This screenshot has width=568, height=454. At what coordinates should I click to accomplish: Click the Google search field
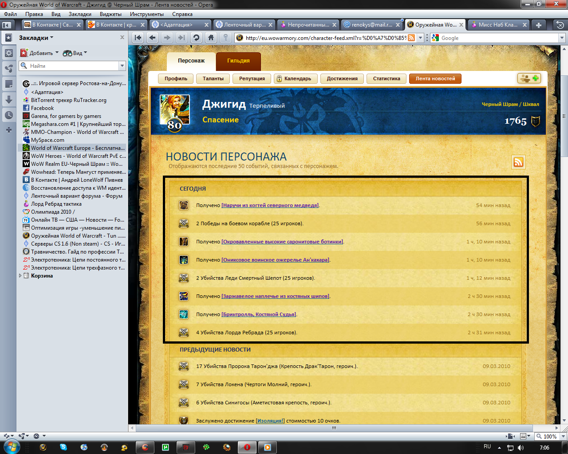coord(499,38)
